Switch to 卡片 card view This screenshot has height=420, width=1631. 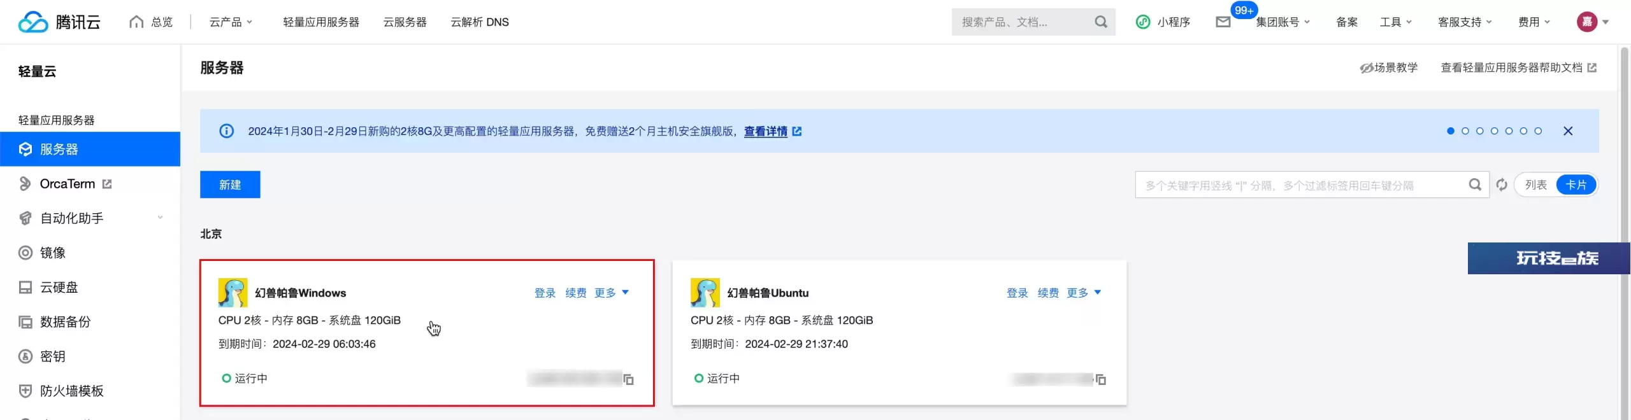click(1576, 185)
